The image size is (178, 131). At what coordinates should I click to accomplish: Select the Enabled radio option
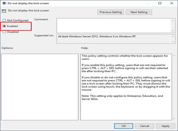[4, 26]
